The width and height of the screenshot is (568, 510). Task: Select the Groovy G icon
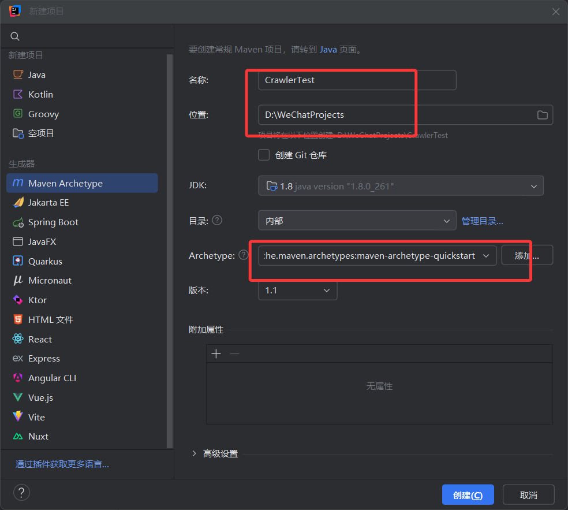click(18, 113)
